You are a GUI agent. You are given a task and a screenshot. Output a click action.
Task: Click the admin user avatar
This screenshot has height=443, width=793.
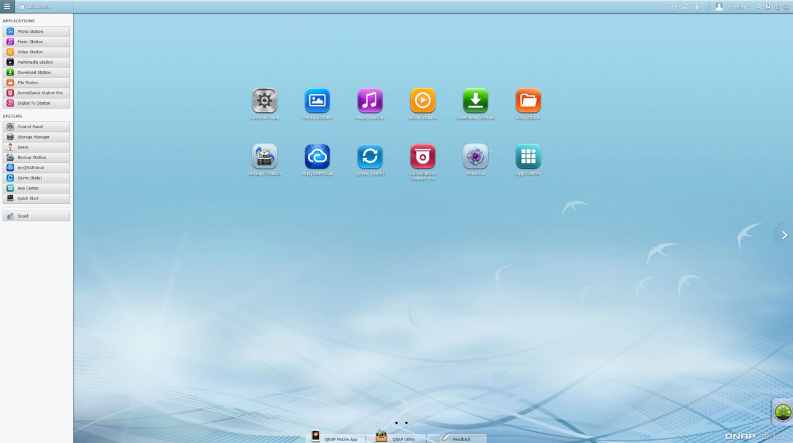click(719, 6)
